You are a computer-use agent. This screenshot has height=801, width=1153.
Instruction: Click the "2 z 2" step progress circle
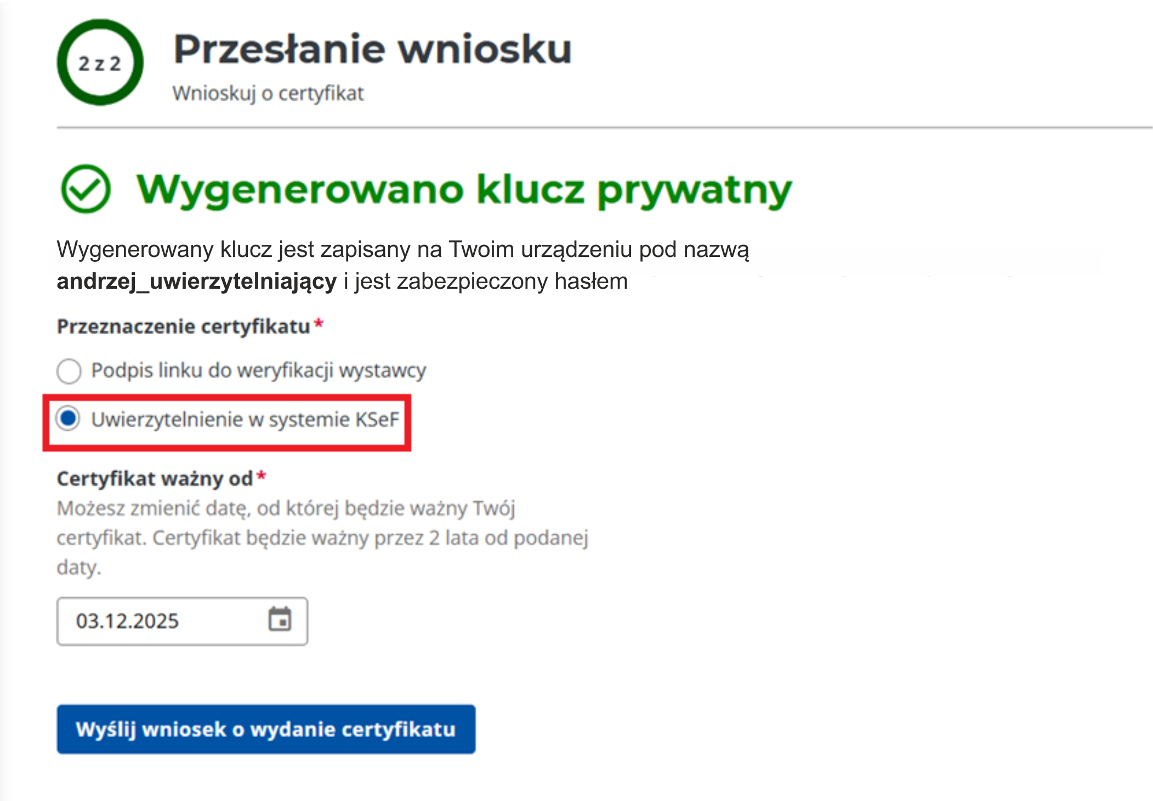(x=100, y=63)
